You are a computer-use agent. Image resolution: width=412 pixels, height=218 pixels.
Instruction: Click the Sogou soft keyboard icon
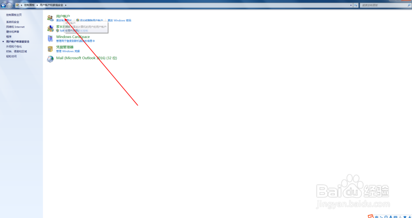click(396, 217)
